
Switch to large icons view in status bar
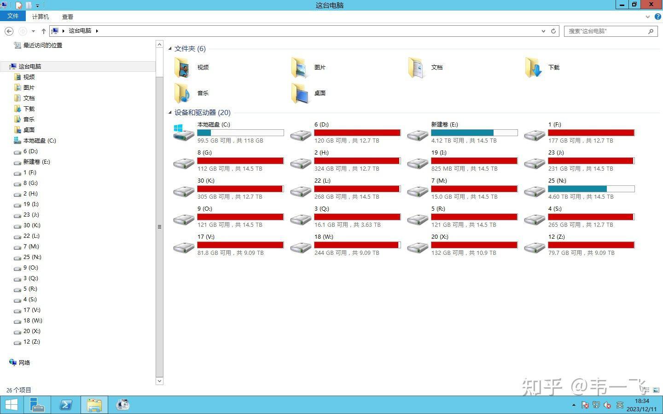click(x=656, y=390)
